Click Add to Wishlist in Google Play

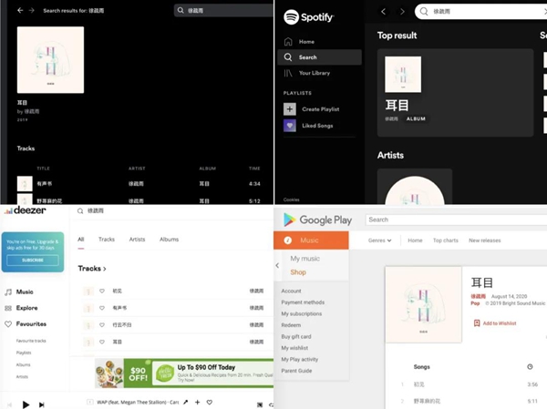point(495,323)
